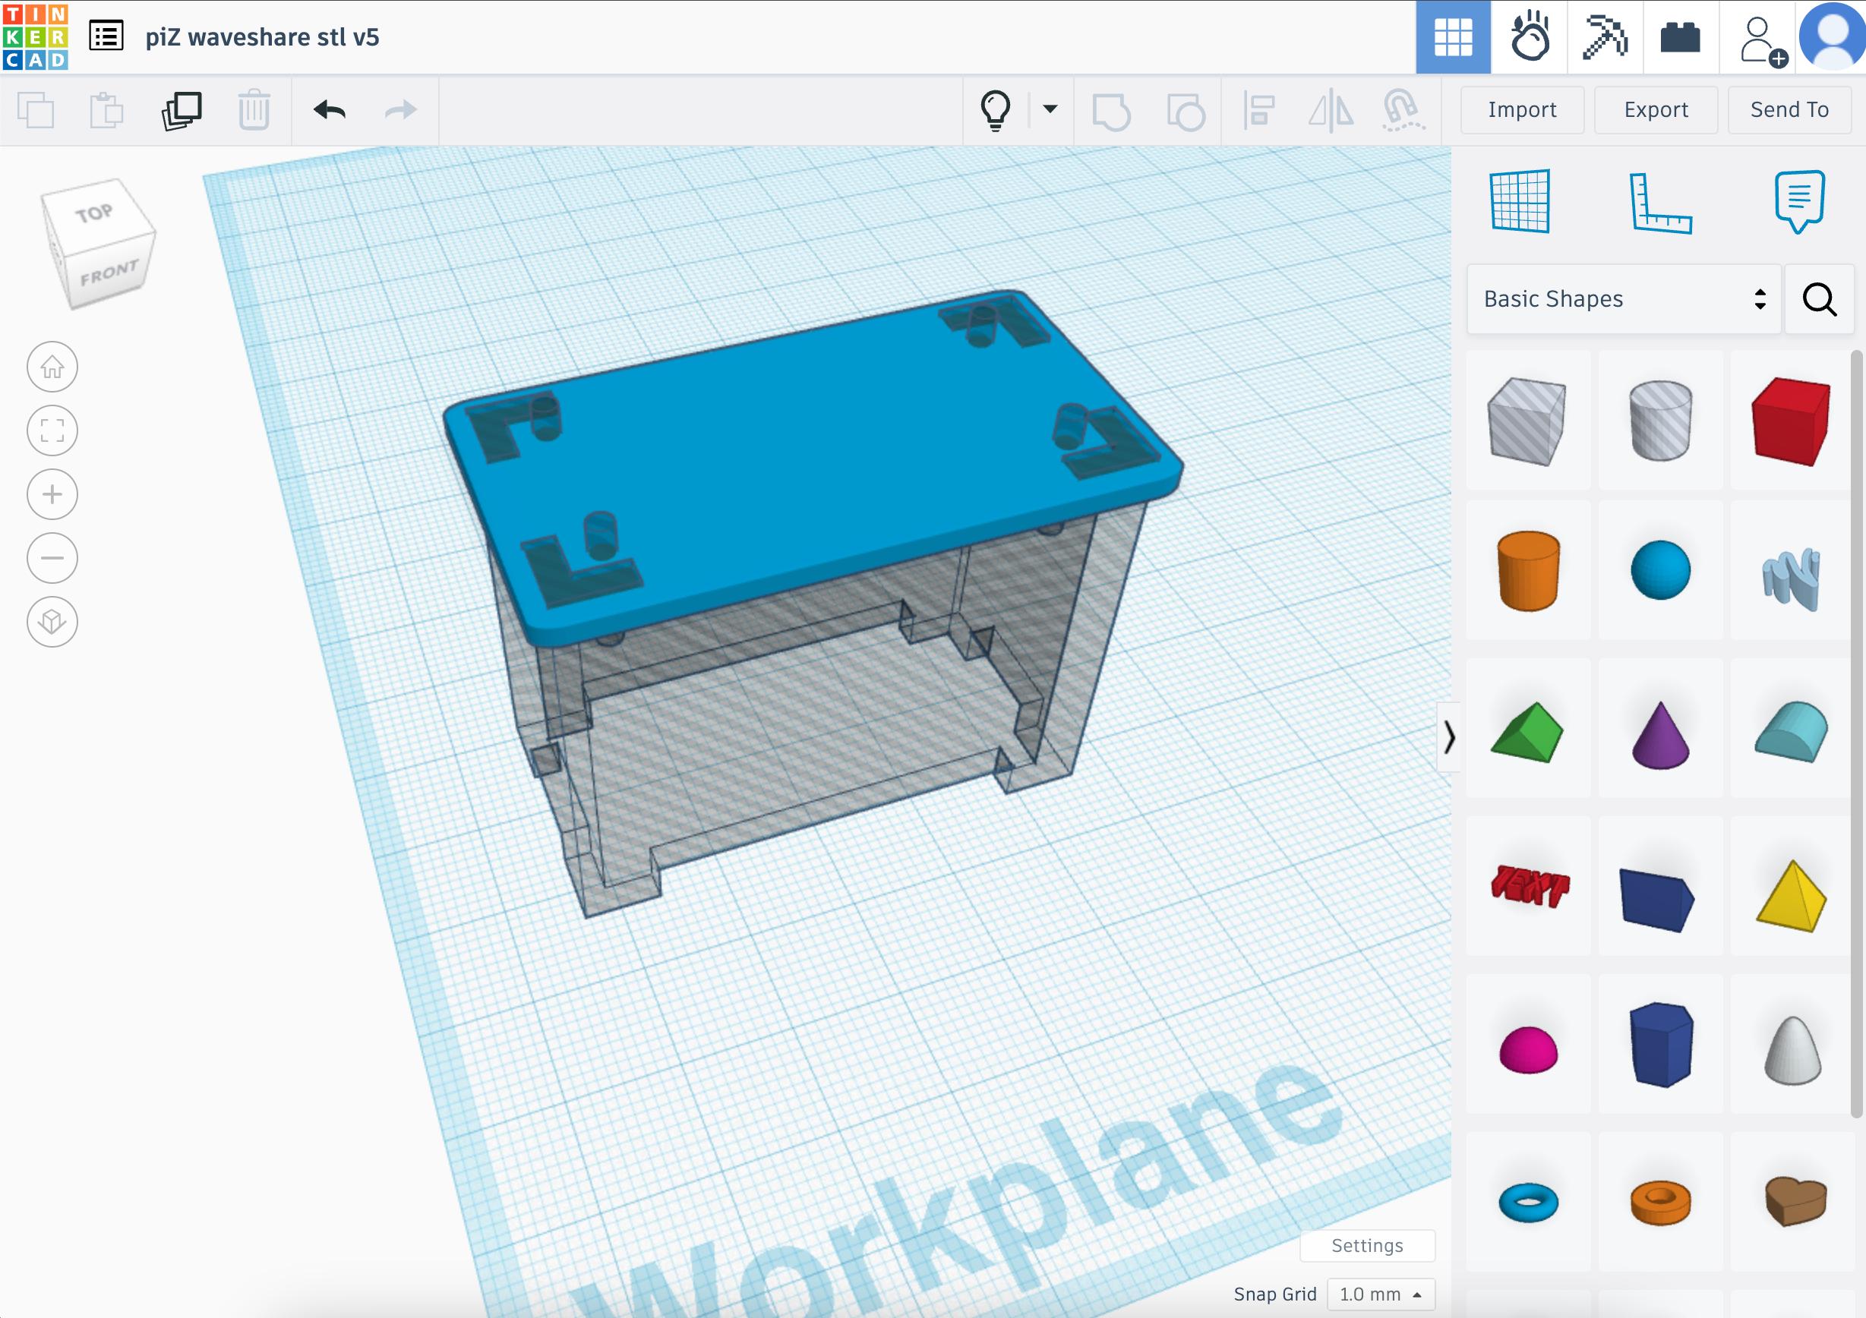Screen dimensions: 1866x1318
Task: Collapse the shapes panel chevron
Action: pos(1449,738)
